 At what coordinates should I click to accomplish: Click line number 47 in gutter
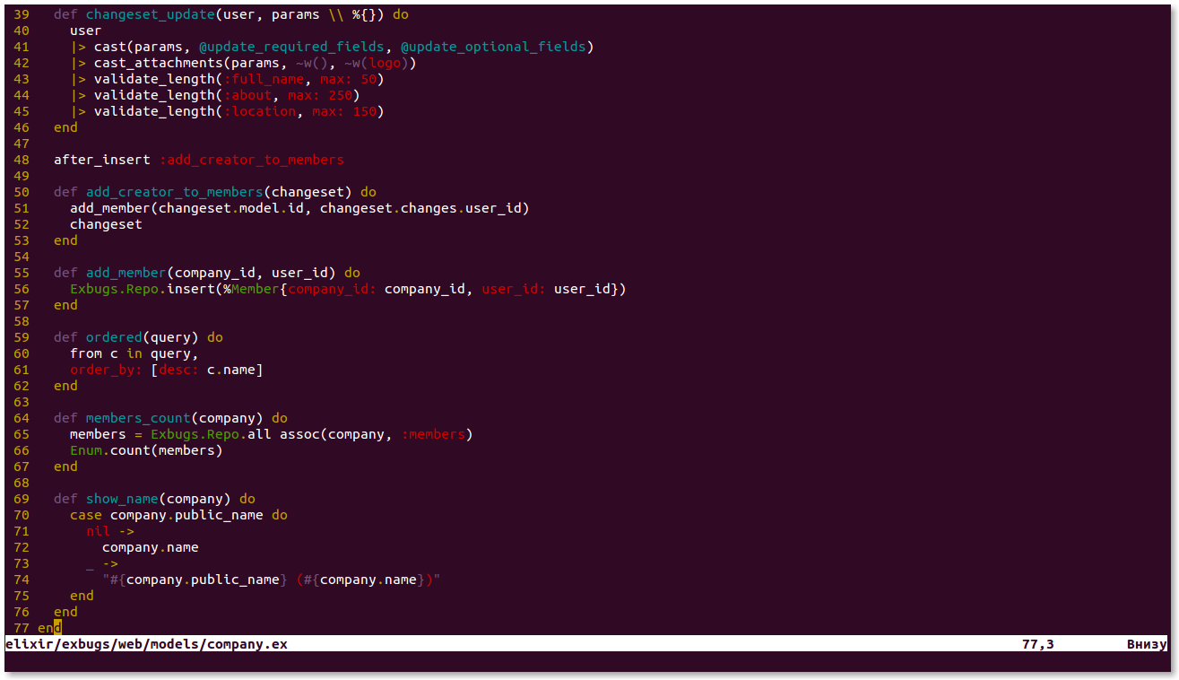click(x=21, y=144)
